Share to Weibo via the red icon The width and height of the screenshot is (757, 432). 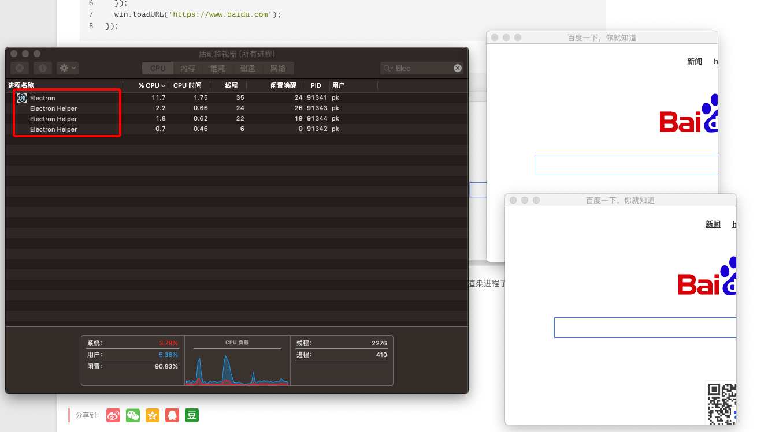click(x=113, y=415)
